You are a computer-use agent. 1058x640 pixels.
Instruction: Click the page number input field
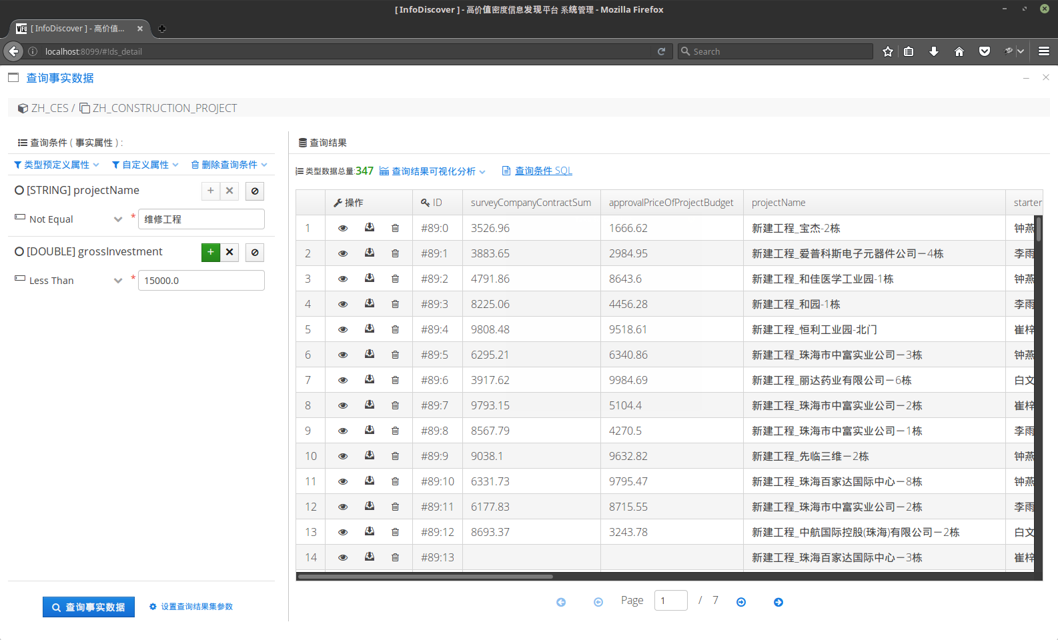point(670,601)
